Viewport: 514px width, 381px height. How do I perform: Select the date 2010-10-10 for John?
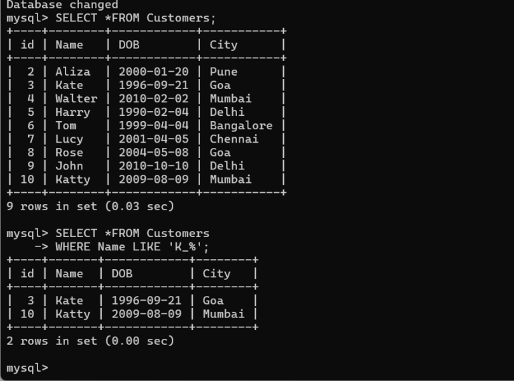coord(153,166)
